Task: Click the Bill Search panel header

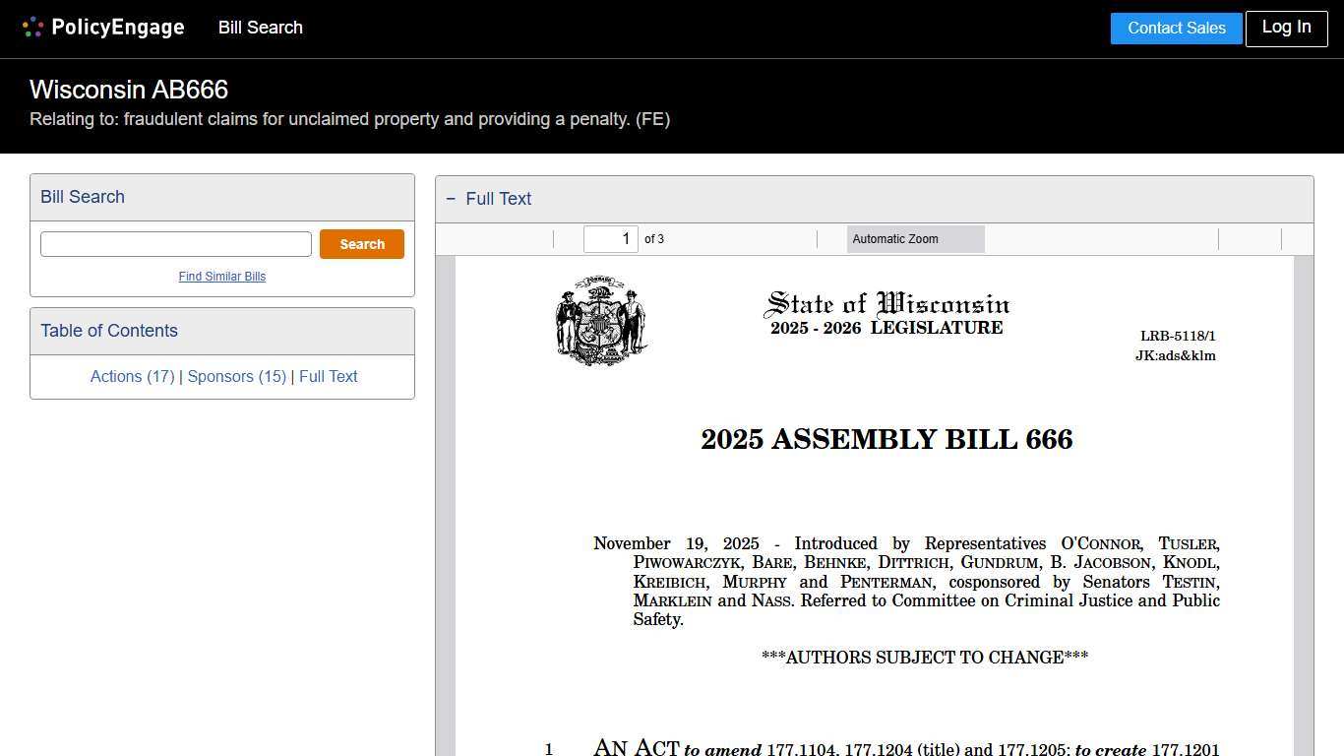Action: point(82,197)
